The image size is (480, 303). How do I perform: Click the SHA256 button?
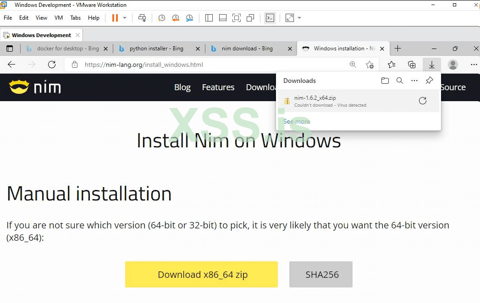[x=321, y=274]
